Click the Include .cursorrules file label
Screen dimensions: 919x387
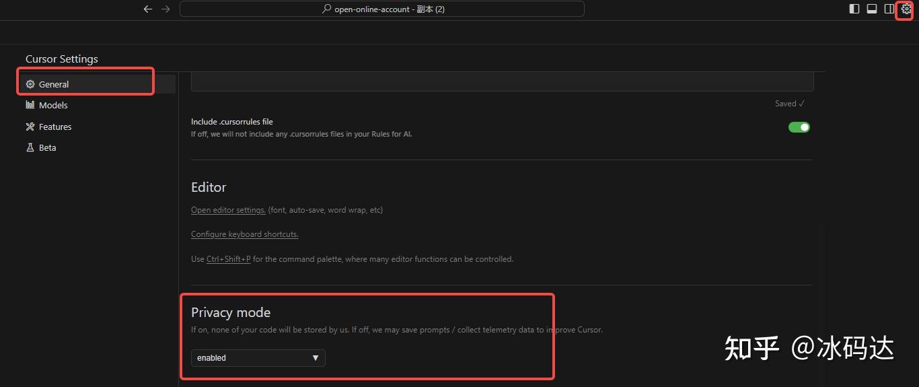click(x=232, y=122)
